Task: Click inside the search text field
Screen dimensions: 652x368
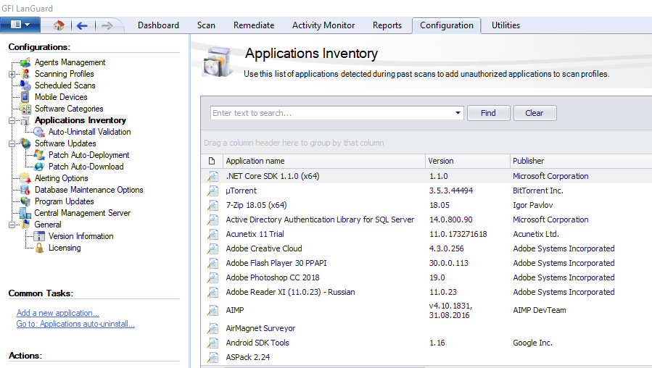Action: (332, 113)
